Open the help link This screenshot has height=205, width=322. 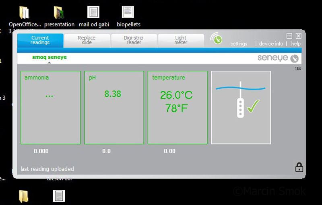click(296, 44)
